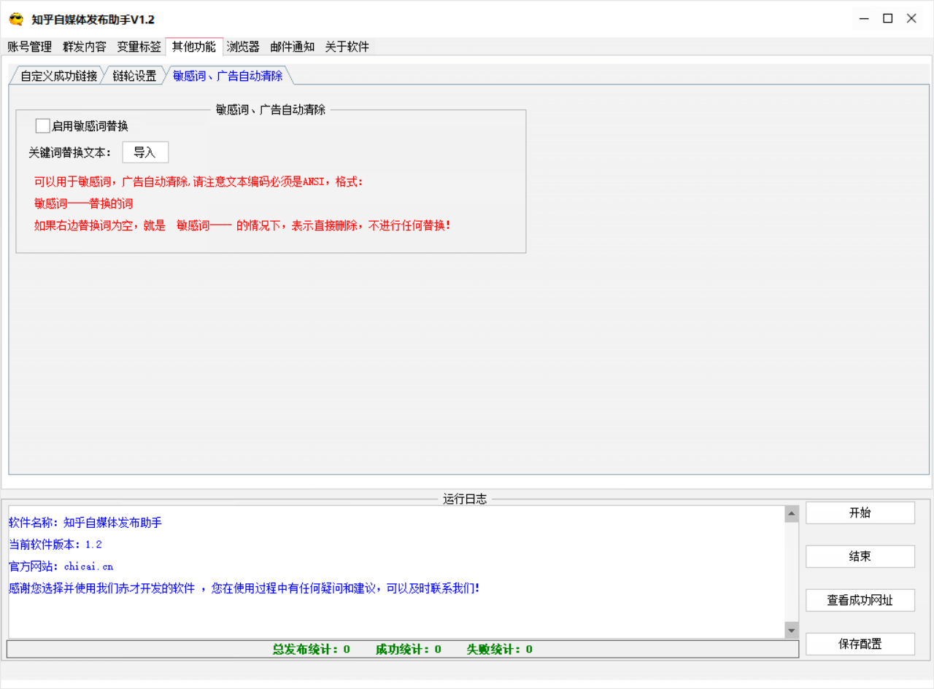Close the 知乎自媒体发布助手 window
This screenshot has height=689, width=934.
(x=912, y=19)
